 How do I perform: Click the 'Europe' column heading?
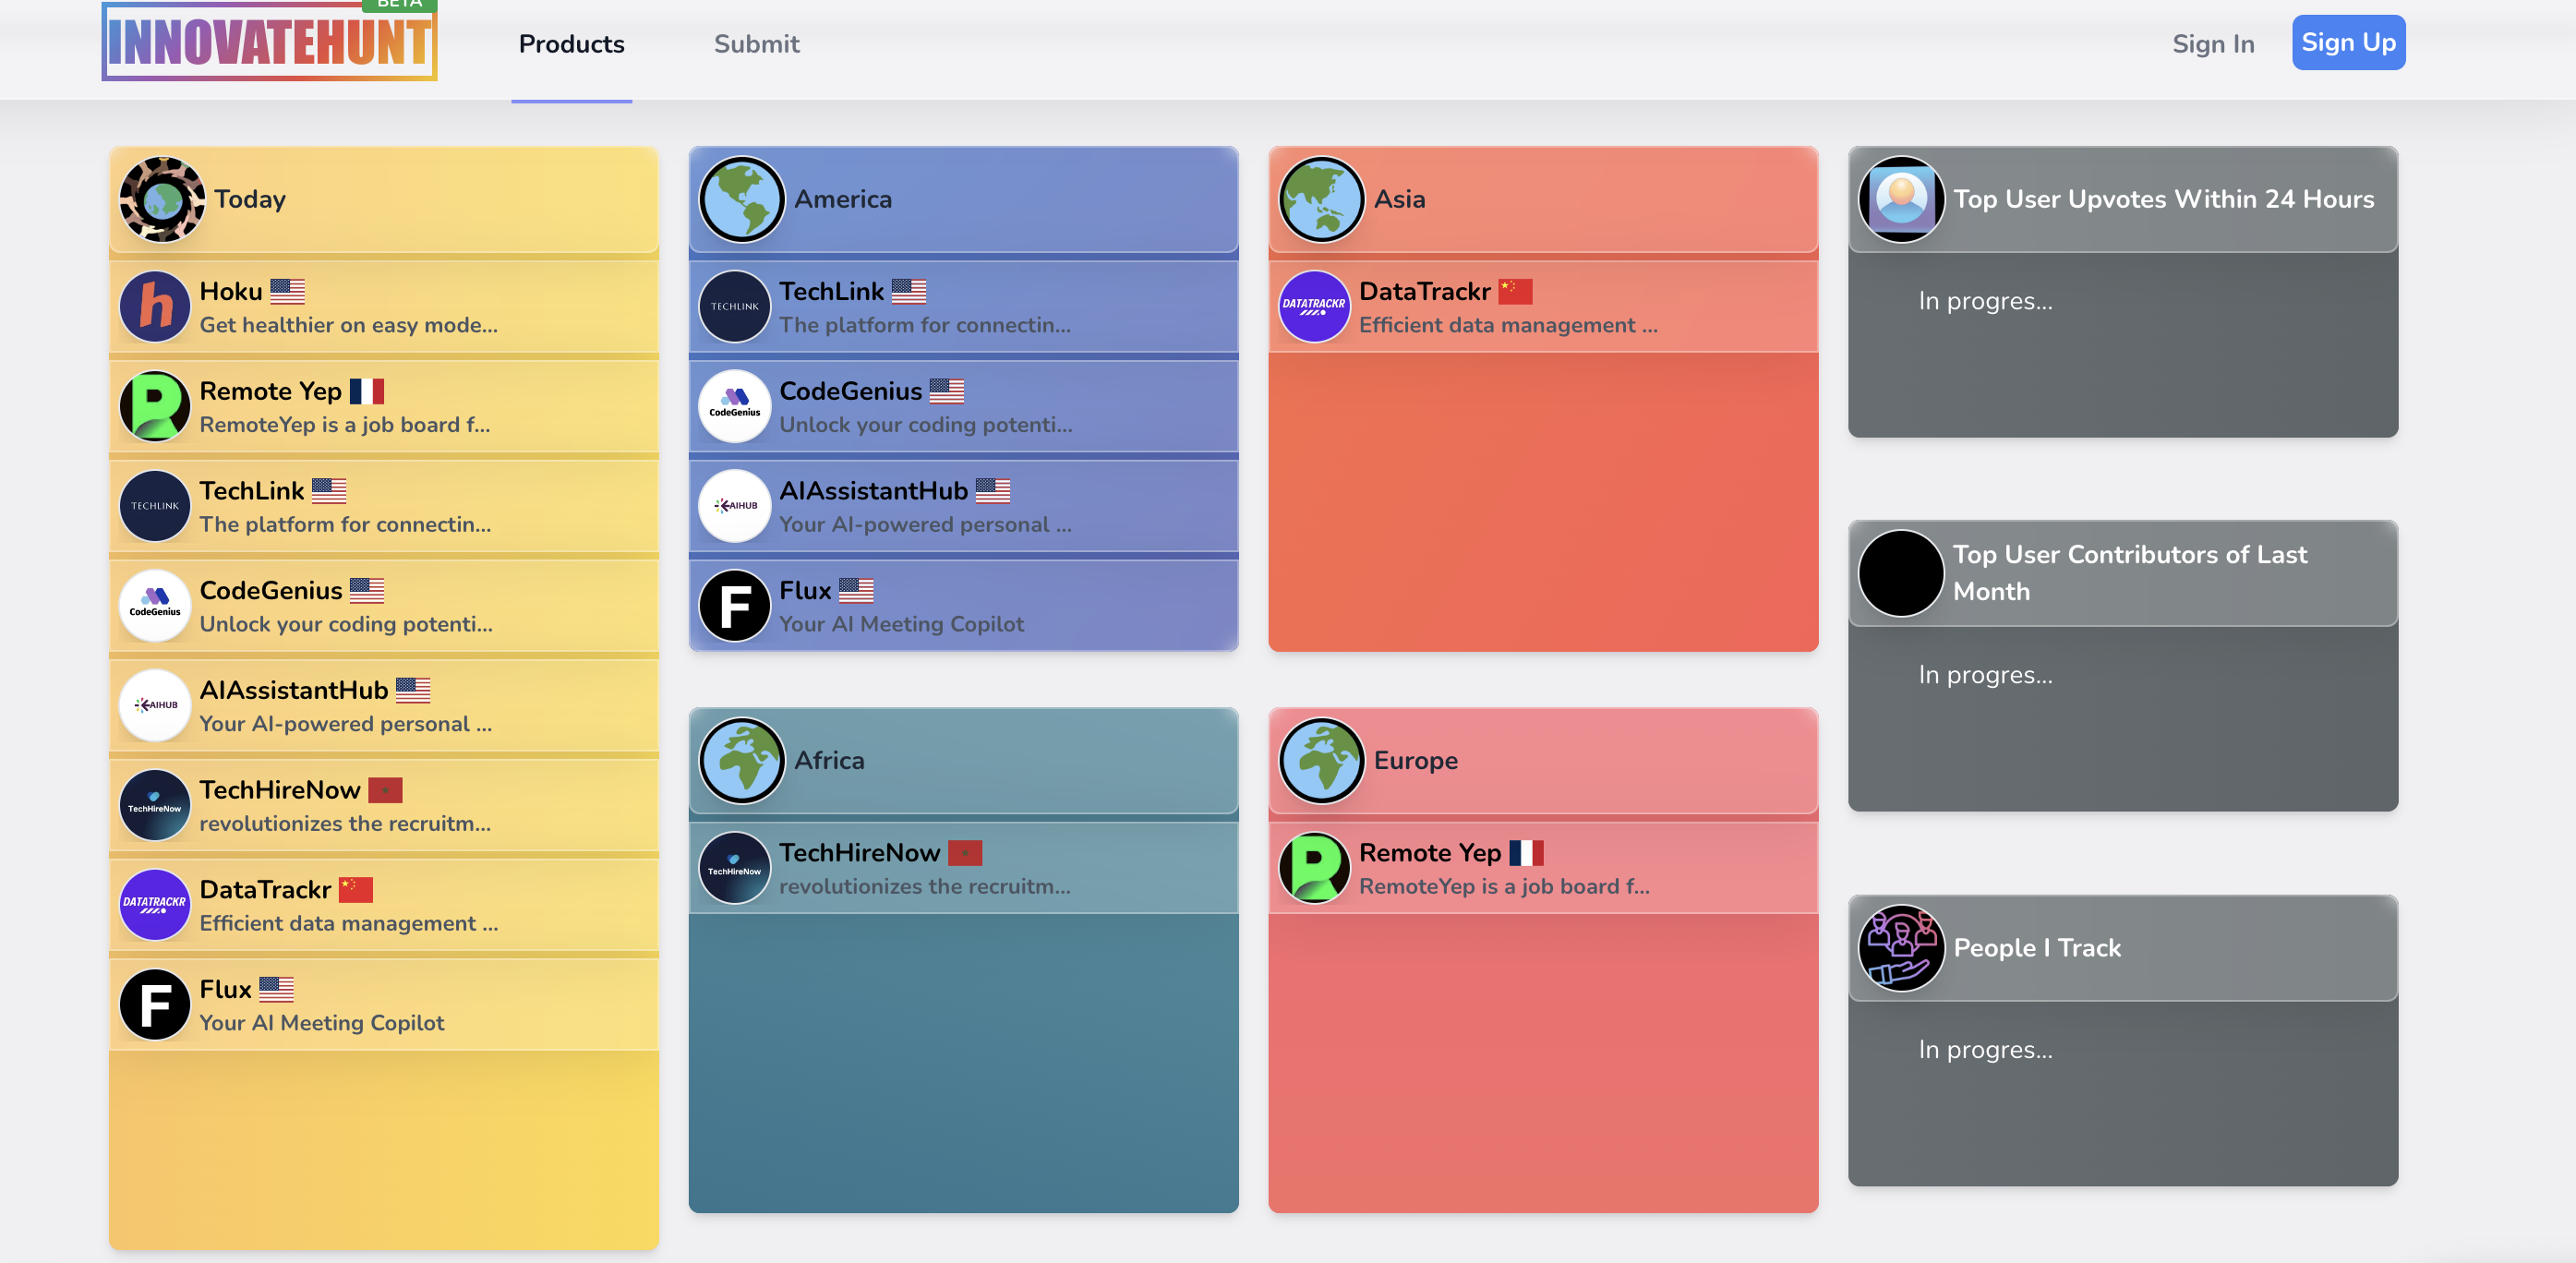click(1416, 760)
